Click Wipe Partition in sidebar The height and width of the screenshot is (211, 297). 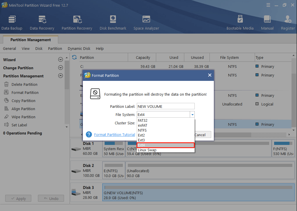[x=23, y=117]
